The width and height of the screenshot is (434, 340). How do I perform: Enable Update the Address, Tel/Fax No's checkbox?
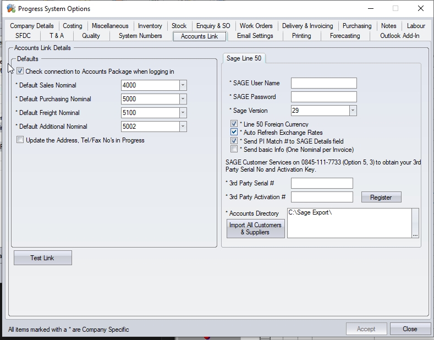20,140
